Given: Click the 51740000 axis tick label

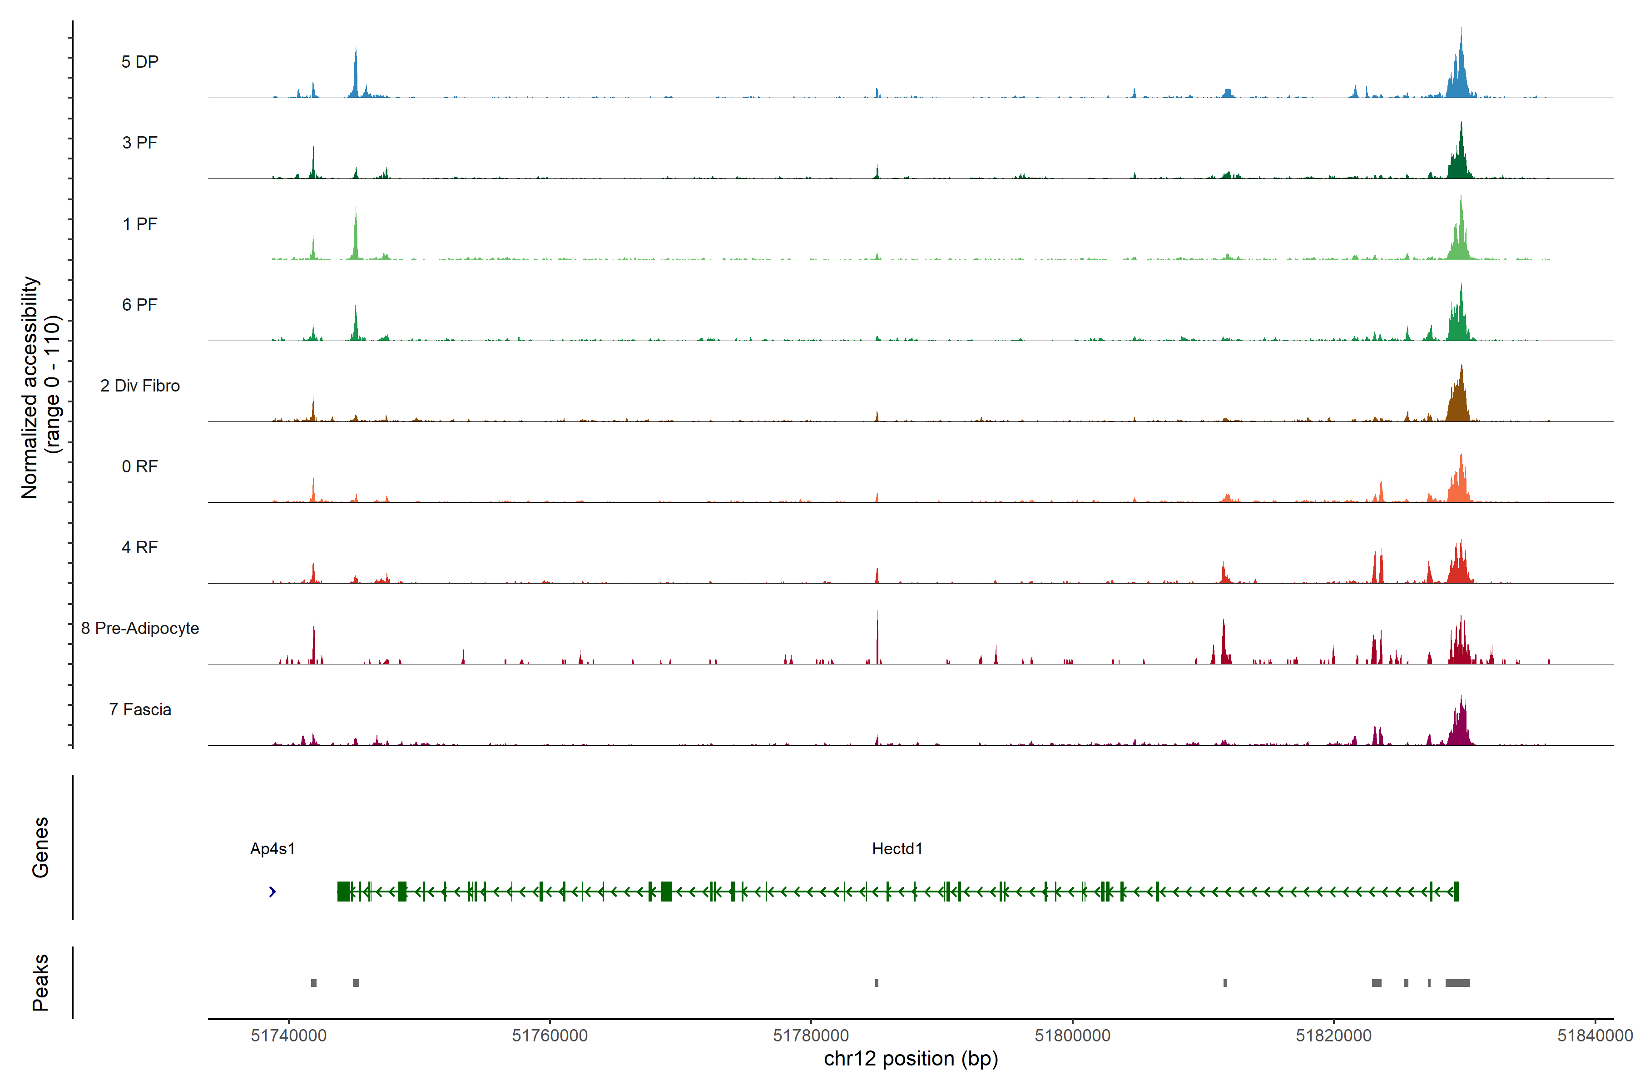Looking at the screenshot, I should pyautogui.click(x=288, y=1036).
